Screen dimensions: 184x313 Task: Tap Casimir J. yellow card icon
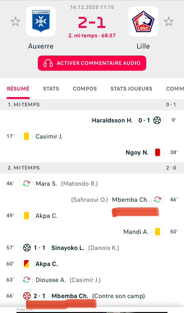[x=26, y=136]
